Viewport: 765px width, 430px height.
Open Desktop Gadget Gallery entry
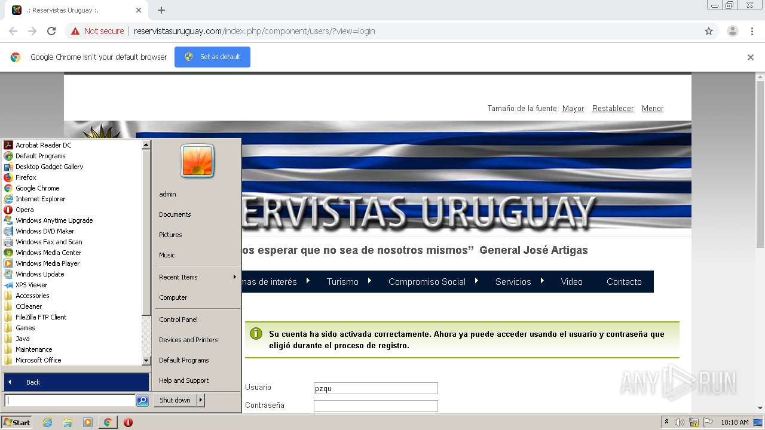49,167
